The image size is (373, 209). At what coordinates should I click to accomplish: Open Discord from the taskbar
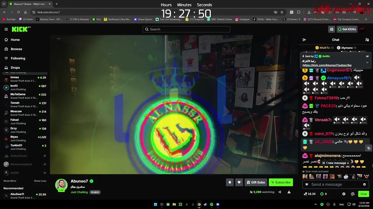(218, 204)
